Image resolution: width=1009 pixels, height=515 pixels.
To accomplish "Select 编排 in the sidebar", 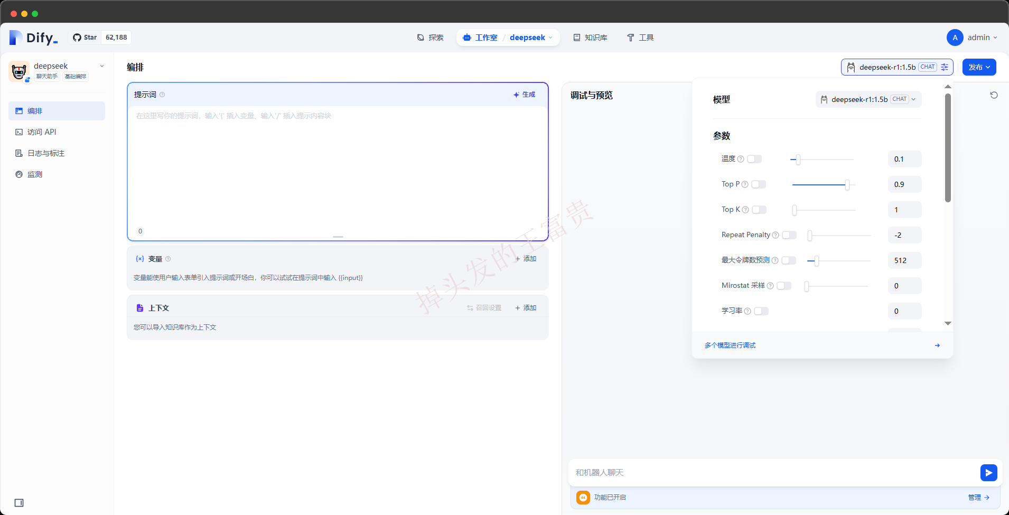I will pos(57,111).
